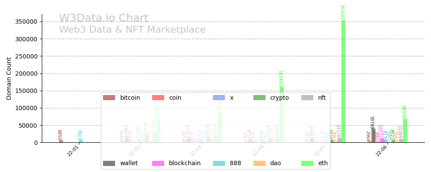431x172 pixels.
Task: Click the crypto legend green swatch
Action: coord(259,98)
